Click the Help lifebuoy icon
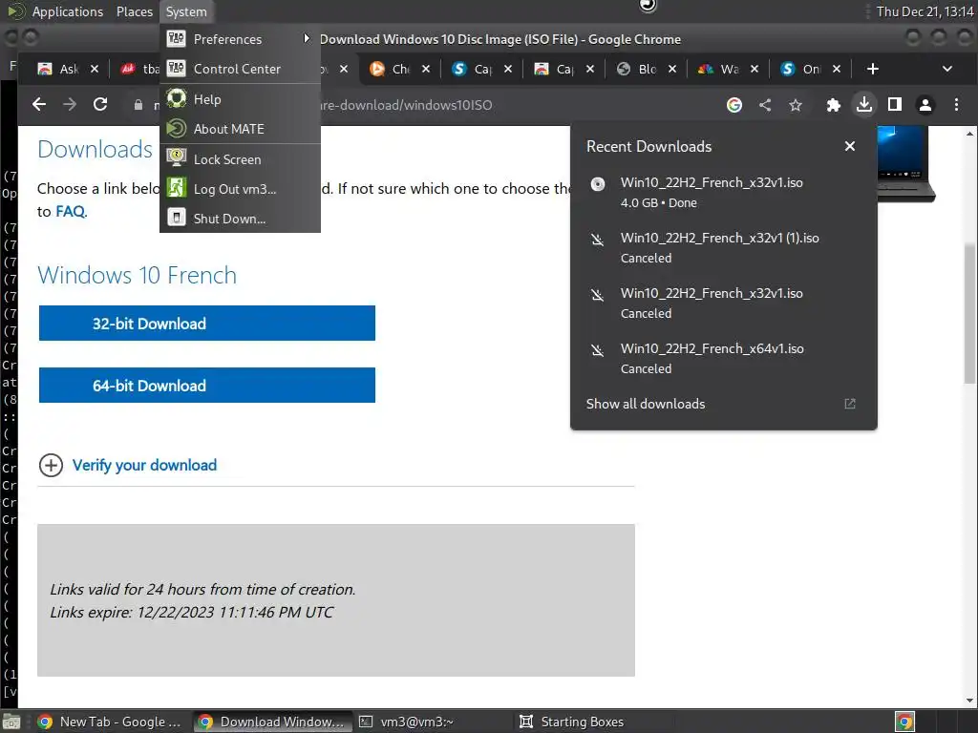Screen dimensions: 978x733 (x=177, y=98)
